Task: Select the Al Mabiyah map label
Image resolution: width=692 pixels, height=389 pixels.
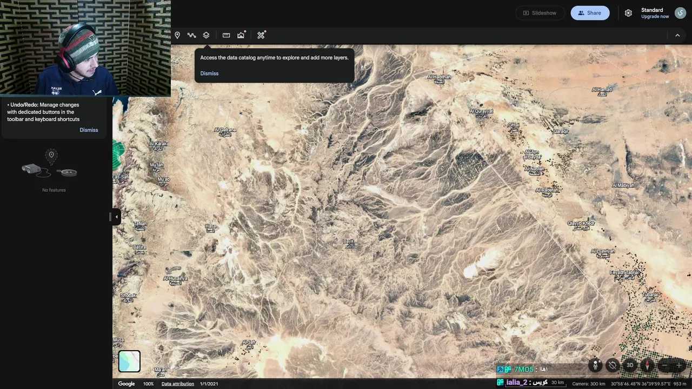Action: (x=623, y=185)
